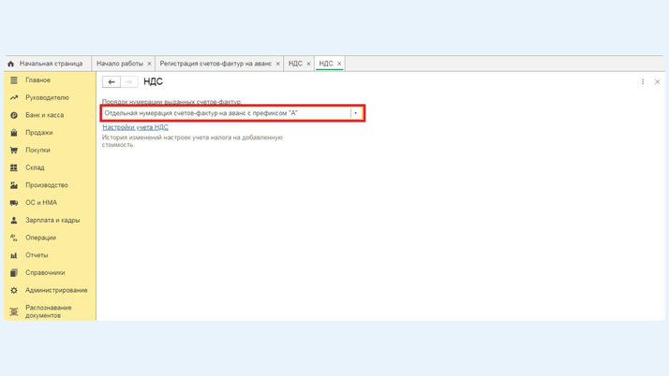The height and width of the screenshot is (376, 669).
Task: Switch to the Начало работы tab
Action: (120, 64)
